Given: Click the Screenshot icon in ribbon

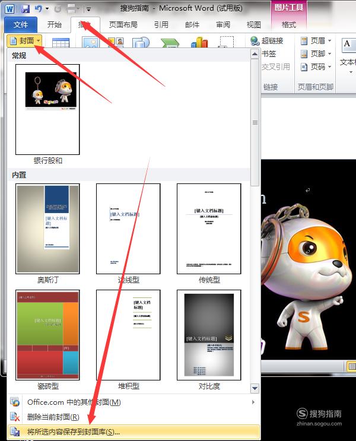Looking at the screenshot, I should tap(227, 42).
